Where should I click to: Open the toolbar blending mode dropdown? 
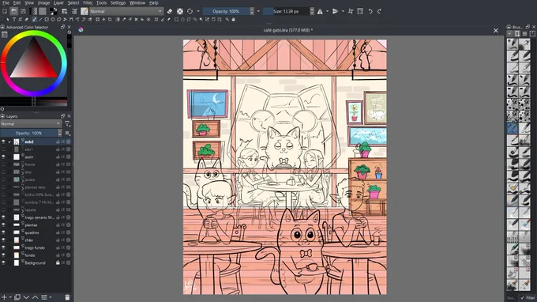pyautogui.click(x=126, y=11)
